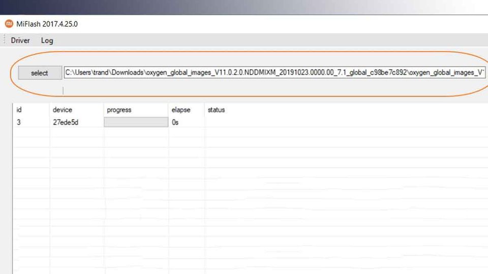Click the id column header

(19, 110)
